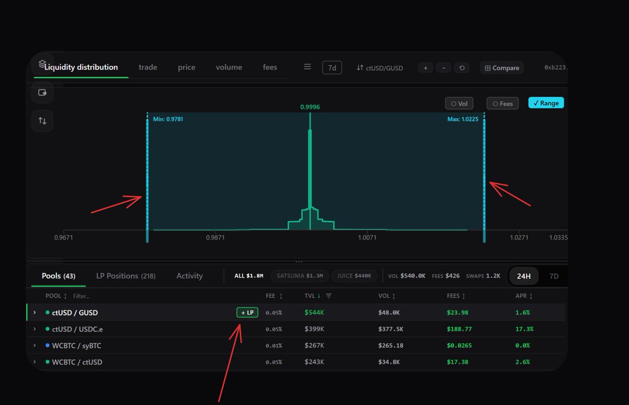Switch to the price tab

[187, 67]
